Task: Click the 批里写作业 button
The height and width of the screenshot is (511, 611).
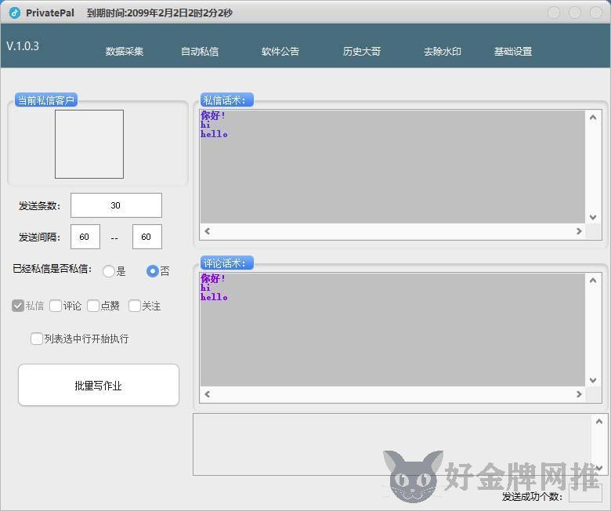Action: point(99,385)
